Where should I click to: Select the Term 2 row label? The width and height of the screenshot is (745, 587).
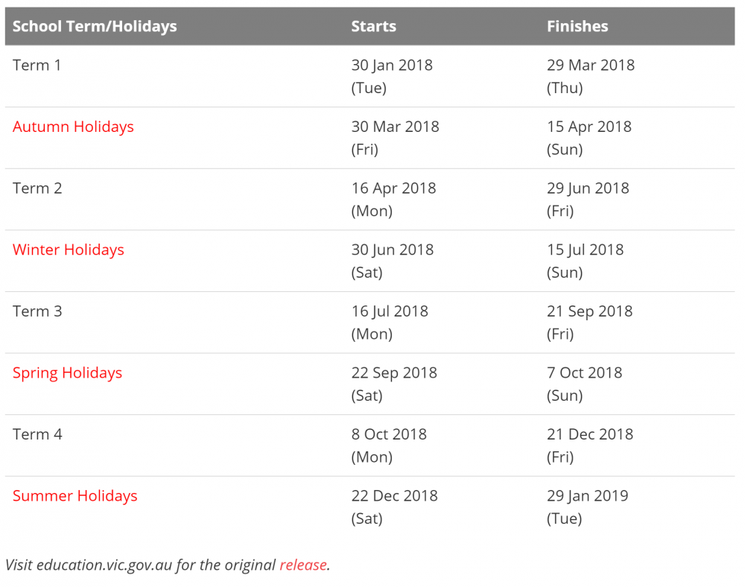pos(37,188)
